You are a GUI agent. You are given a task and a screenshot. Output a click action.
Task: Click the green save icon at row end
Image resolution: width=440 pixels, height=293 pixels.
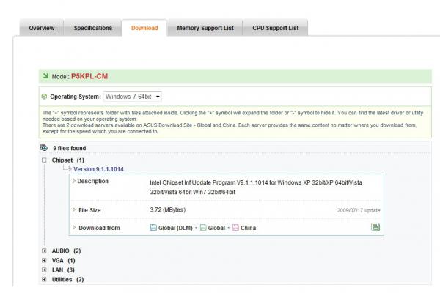[375, 228]
